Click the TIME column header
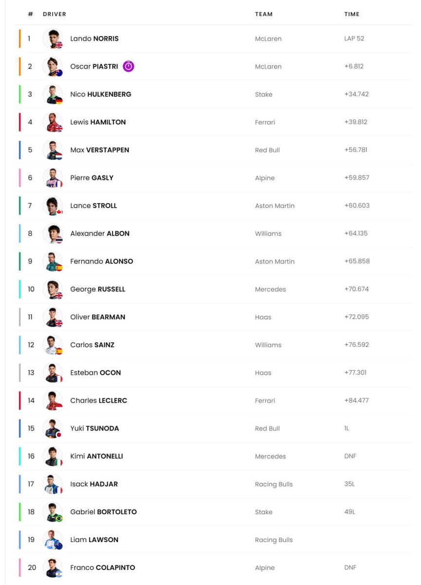421x585 pixels. coord(352,14)
